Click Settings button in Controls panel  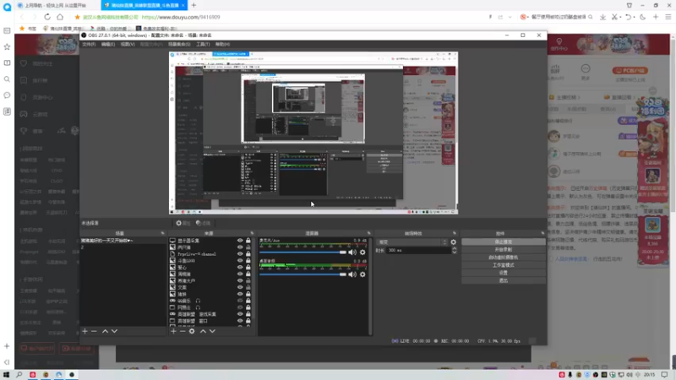pyautogui.click(x=503, y=273)
